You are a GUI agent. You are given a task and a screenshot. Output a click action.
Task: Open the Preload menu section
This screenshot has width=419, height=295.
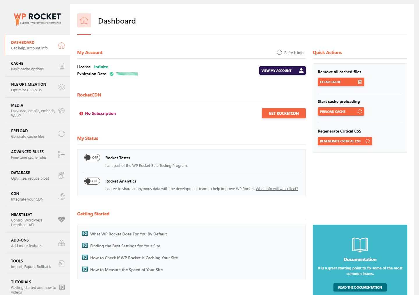(x=38, y=134)
